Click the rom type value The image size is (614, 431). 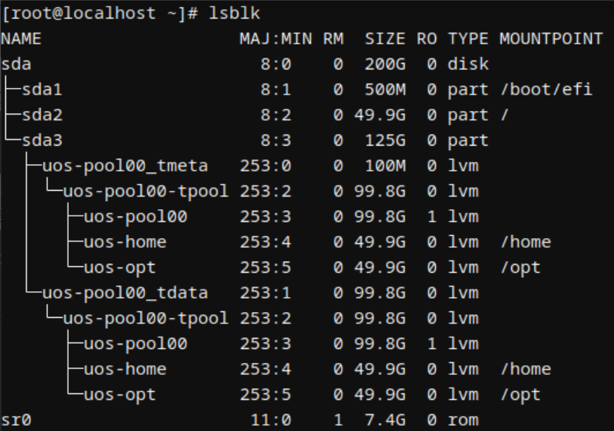[463, 421]
